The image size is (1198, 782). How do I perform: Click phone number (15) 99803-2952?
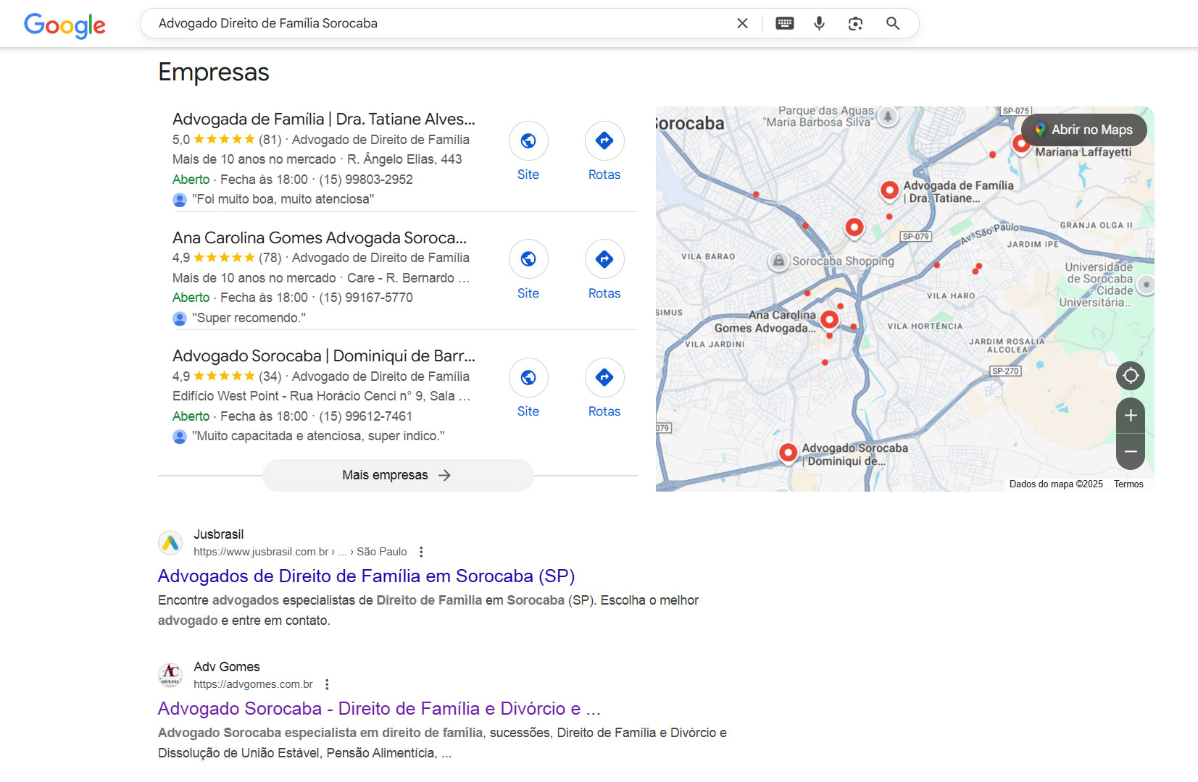pyautogui.click(x=366, y=180)
